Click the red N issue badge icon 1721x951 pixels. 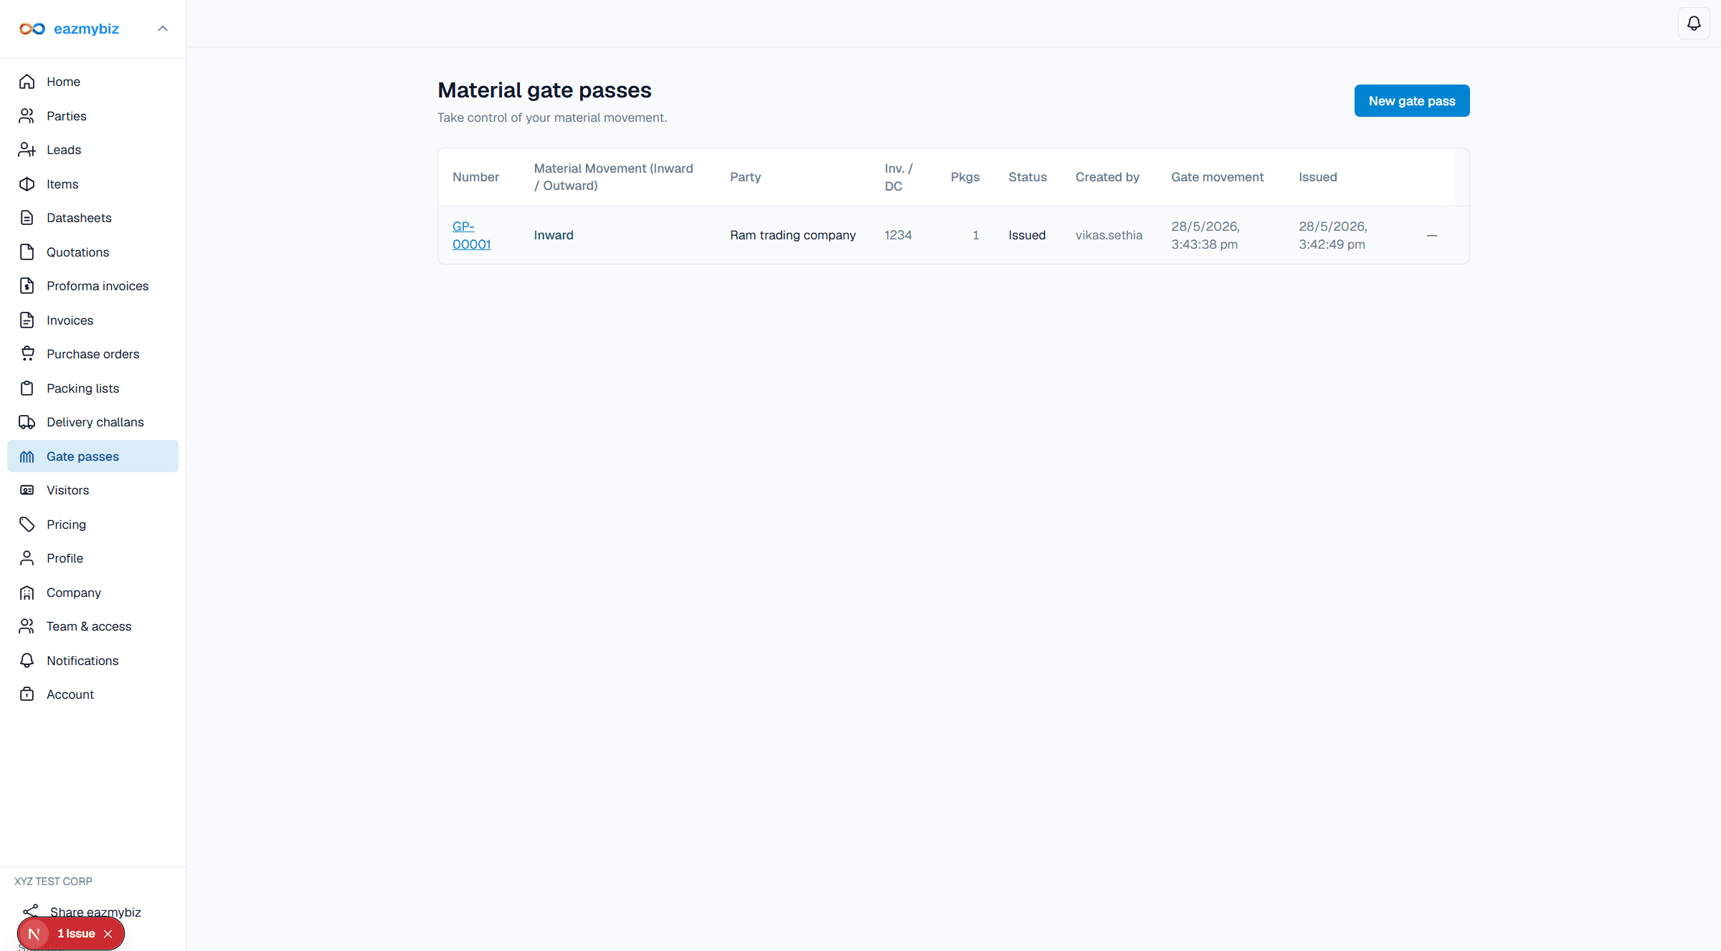coord(34,934)
